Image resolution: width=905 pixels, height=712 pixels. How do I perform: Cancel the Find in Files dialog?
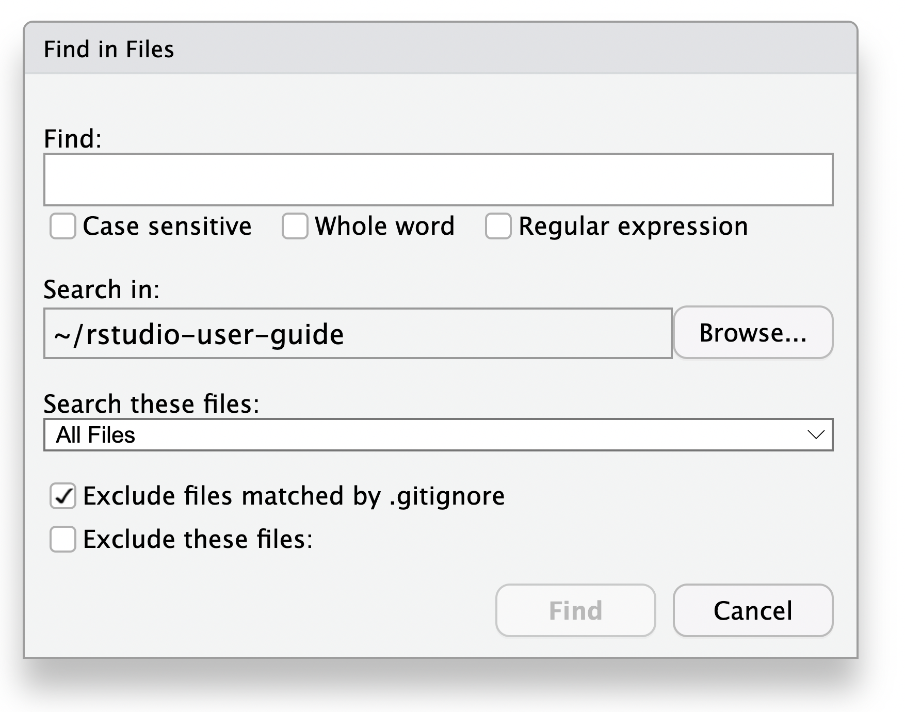click(x=753, y=610)
